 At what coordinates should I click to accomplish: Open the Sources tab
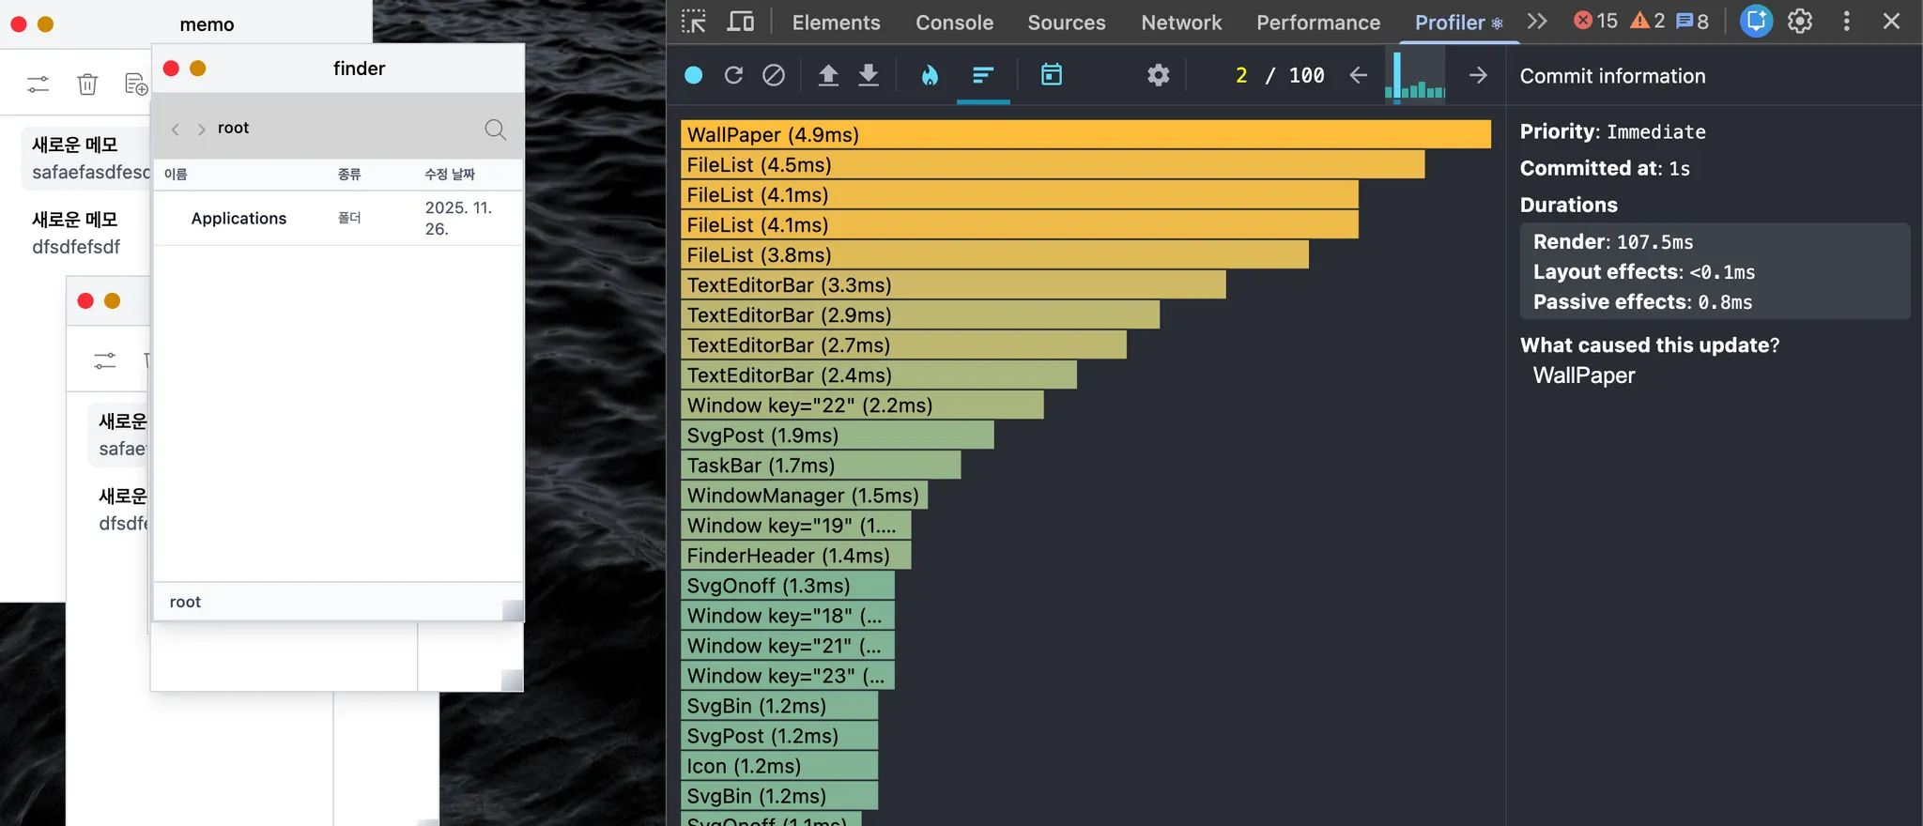1066,23
